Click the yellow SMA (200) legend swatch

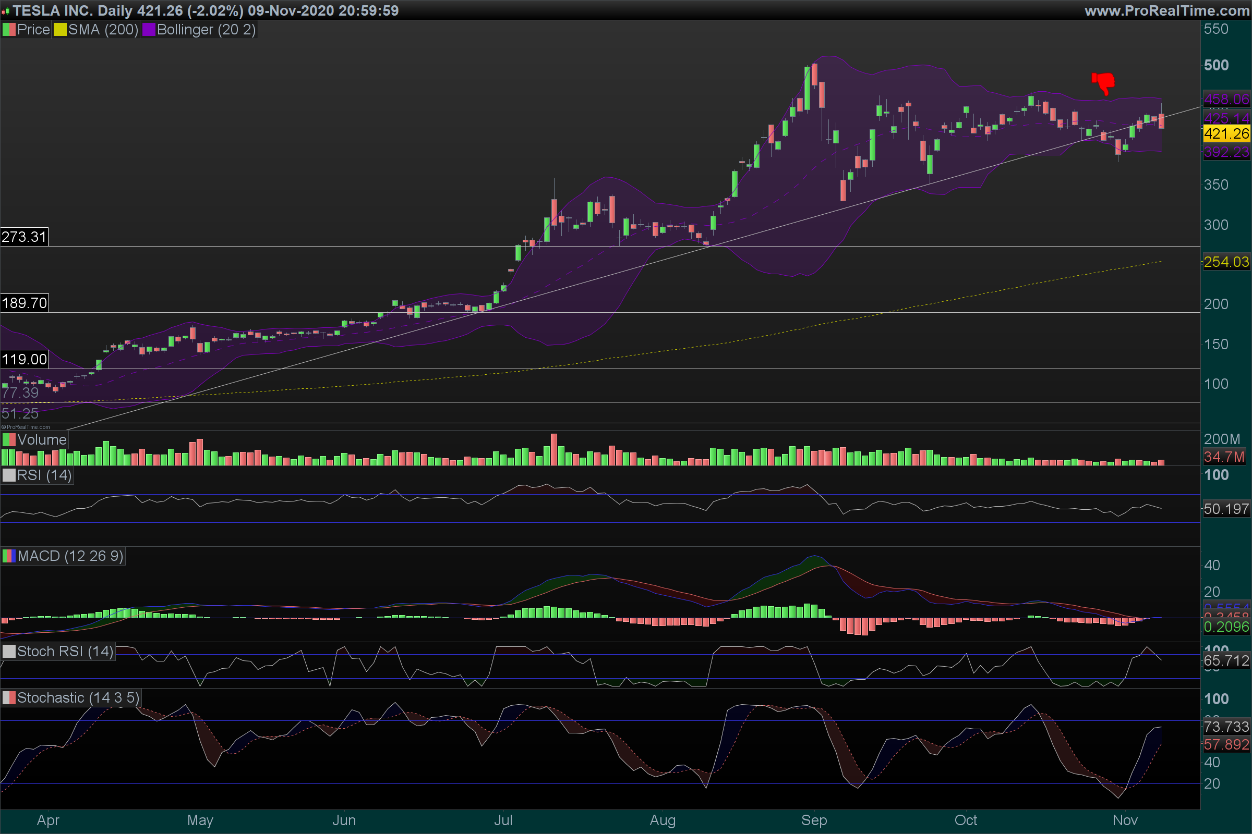[x=60, y=30]
